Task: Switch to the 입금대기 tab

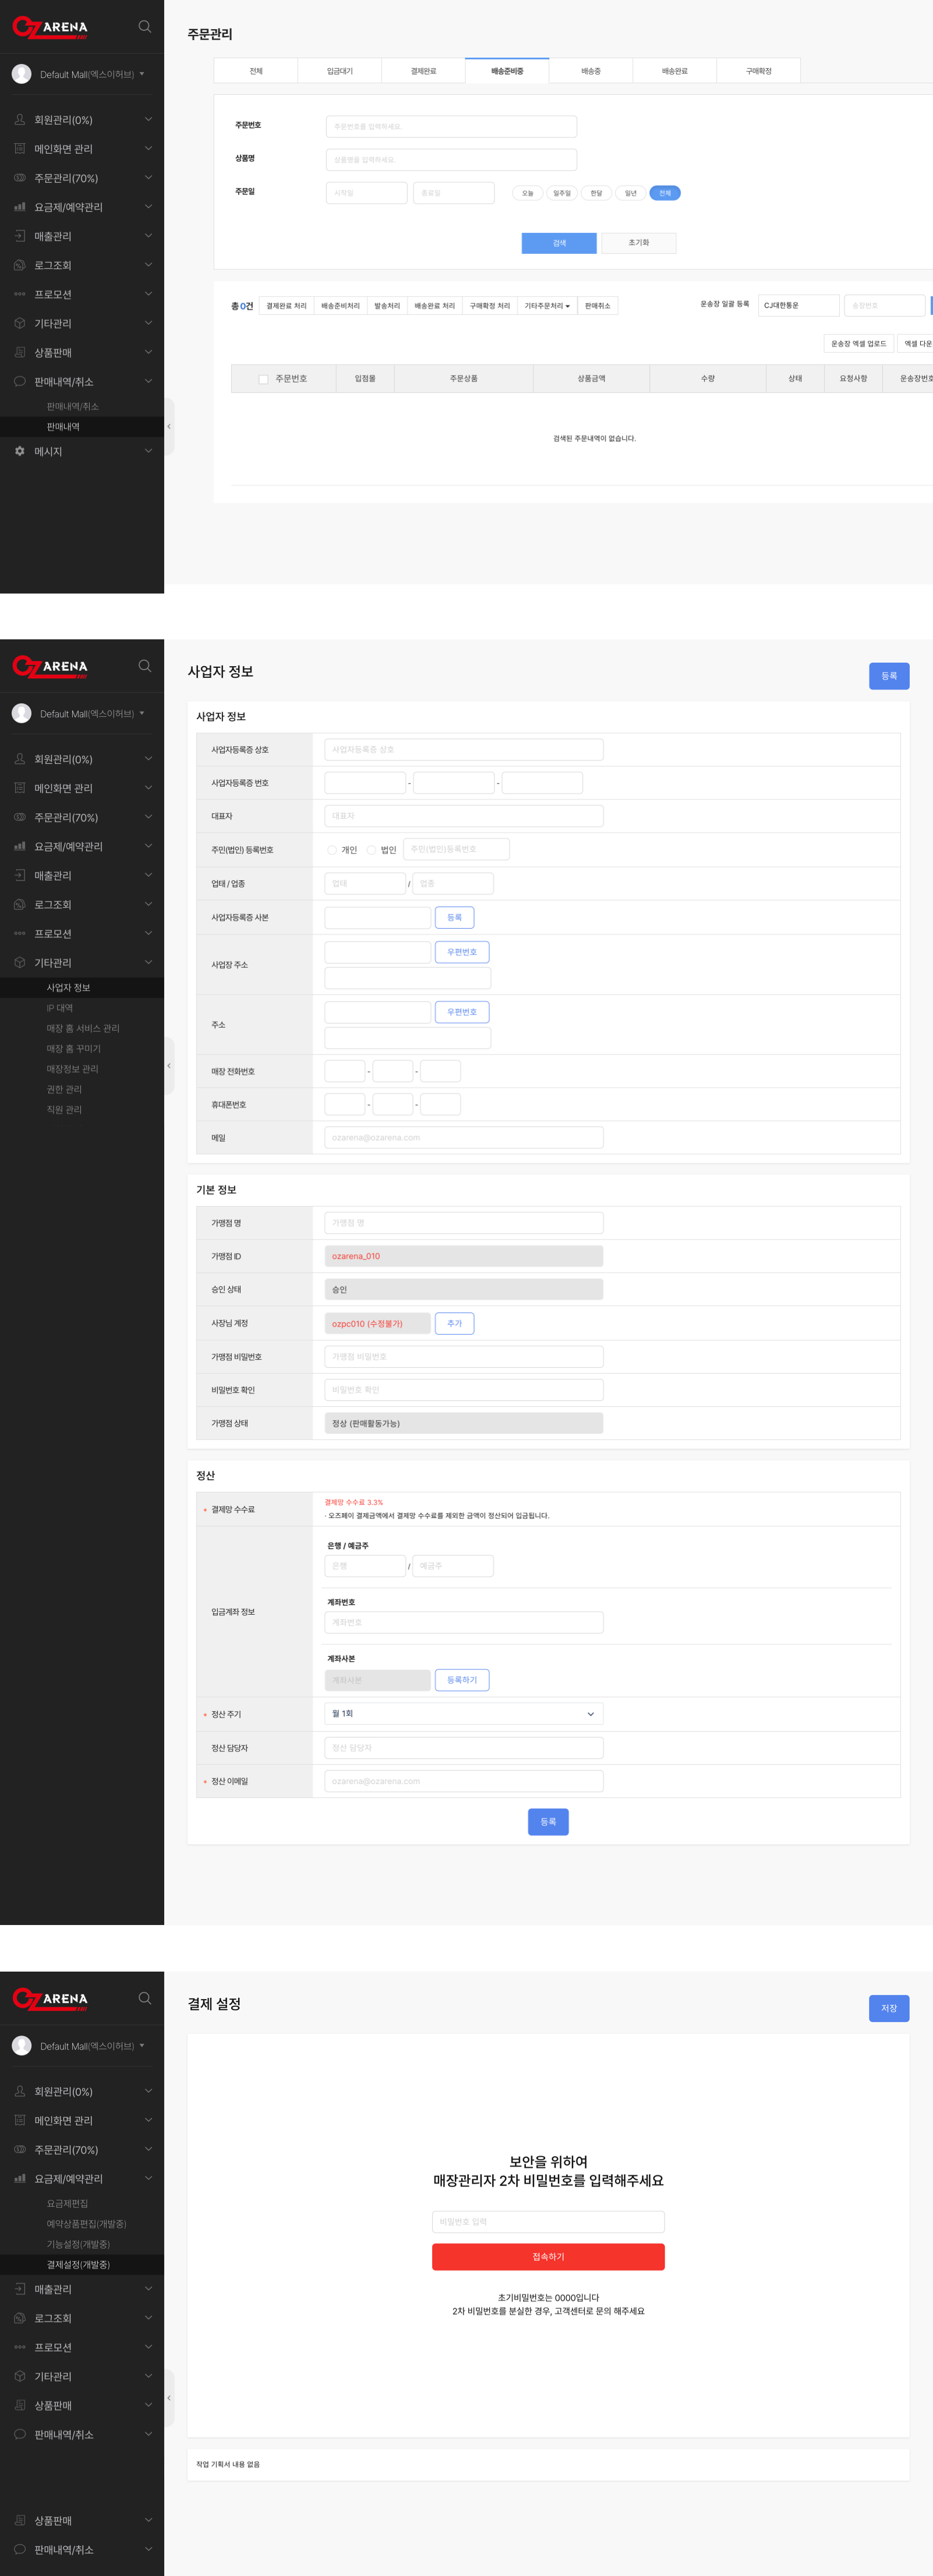Action: (339, 71)
